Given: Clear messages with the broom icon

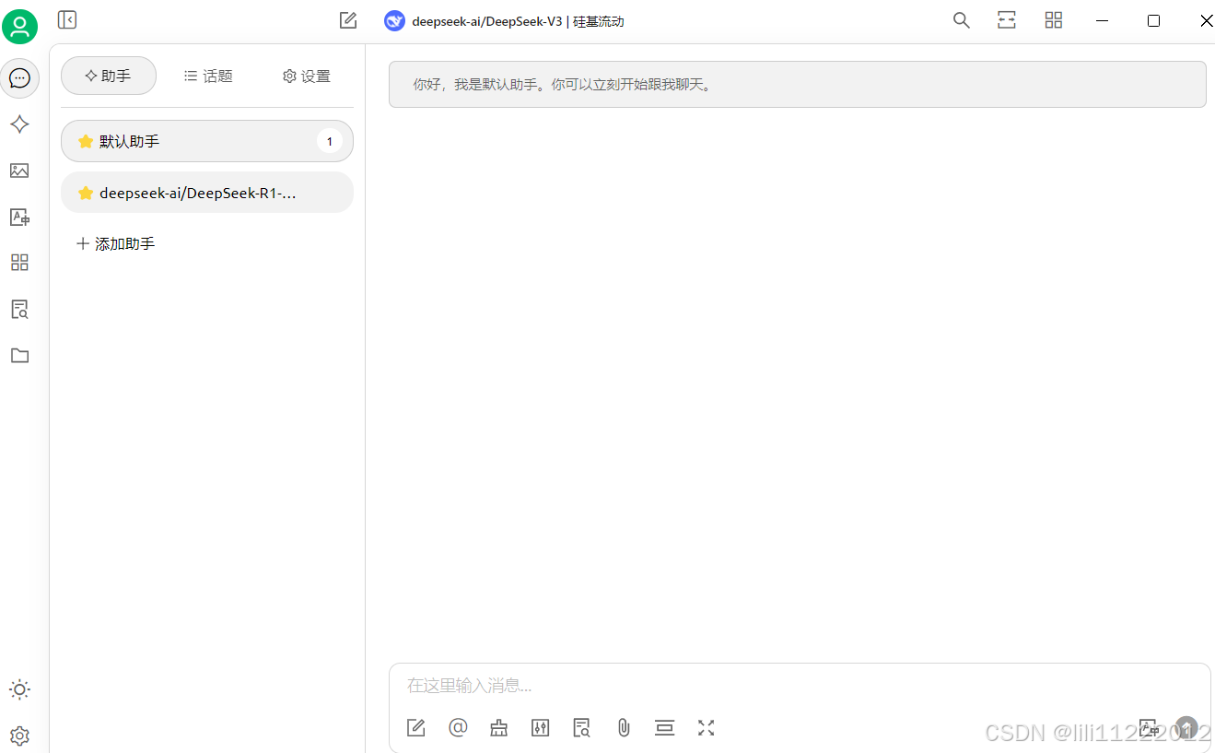Looking at the screenshot, I should click(499, 728).
